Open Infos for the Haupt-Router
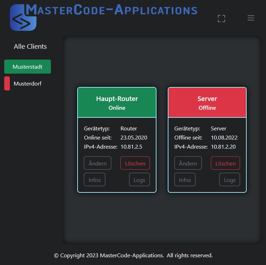Image resolution: width=266 pixels, height=265 pixels. pyautogui.click(x=94, y=180)
